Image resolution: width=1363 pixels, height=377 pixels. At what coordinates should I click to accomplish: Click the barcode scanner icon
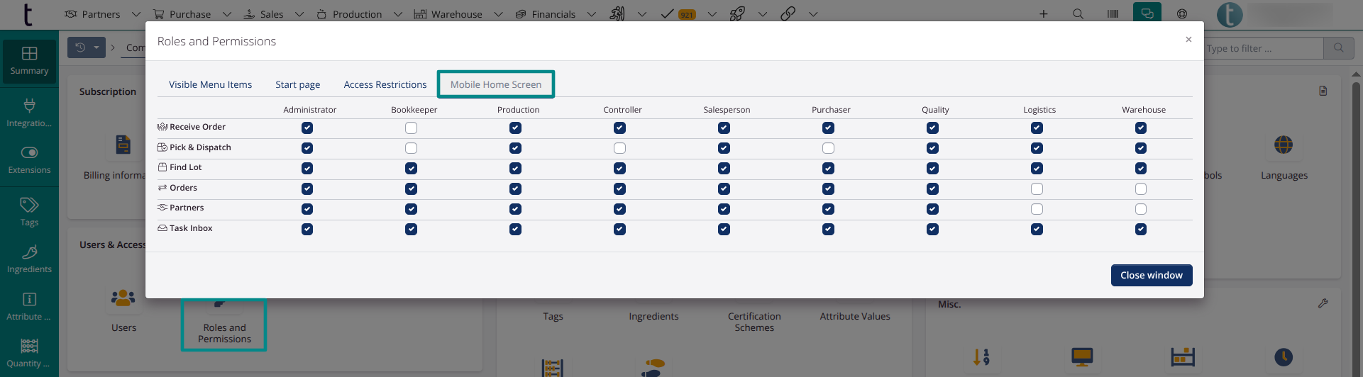[1113, 14]
